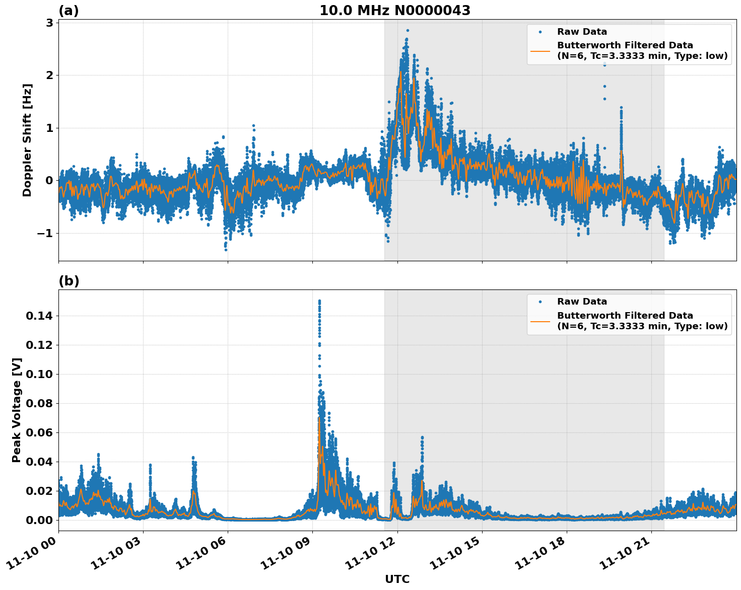Click the title 10.0 MHz N0000043

396,10
